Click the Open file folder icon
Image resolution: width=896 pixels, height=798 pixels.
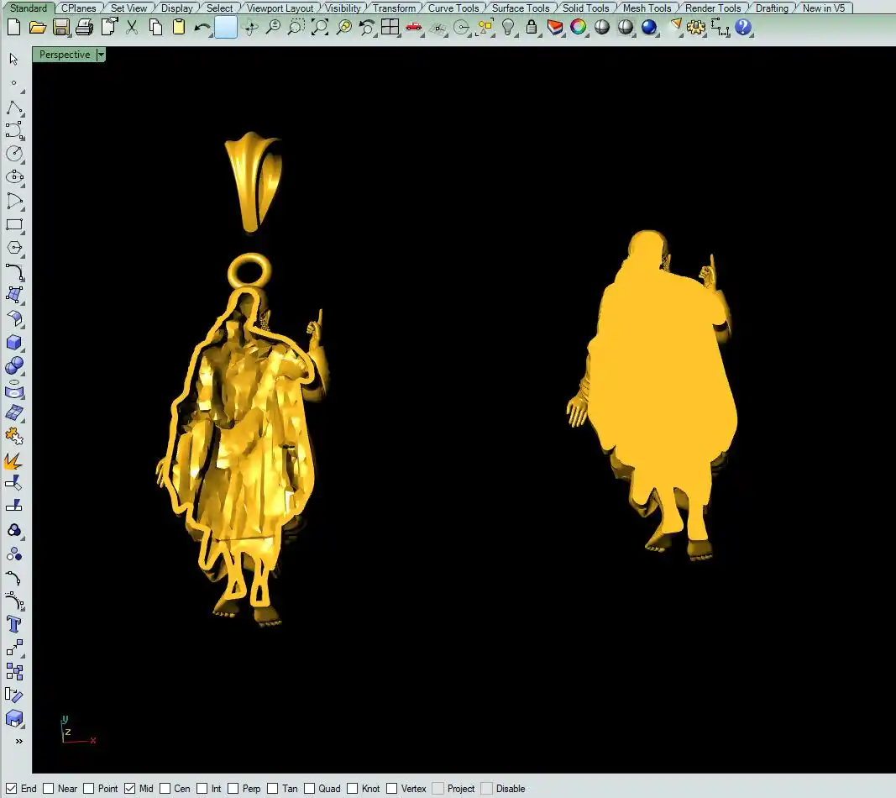(x=37, y=27)
